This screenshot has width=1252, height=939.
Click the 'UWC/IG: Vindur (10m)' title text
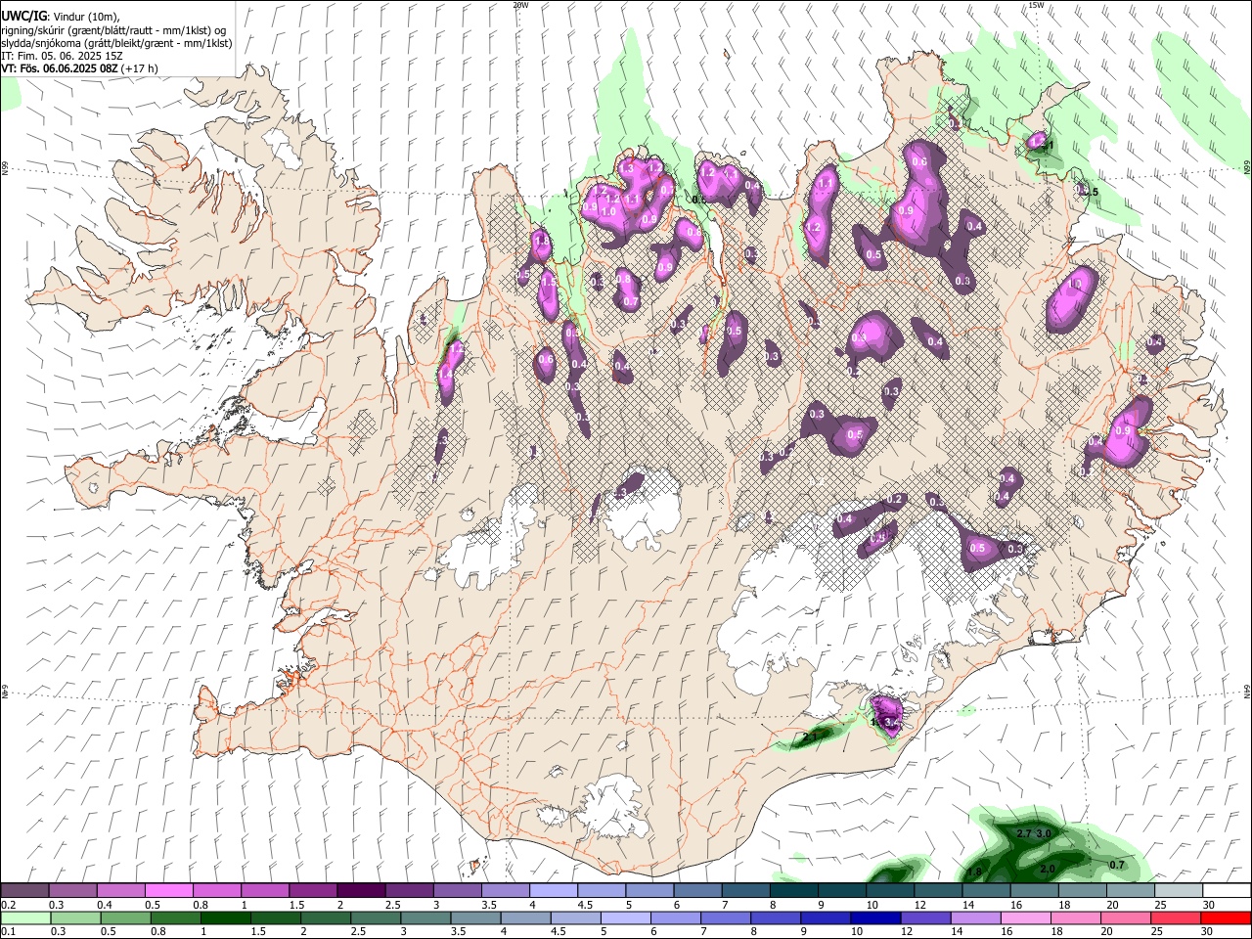pos(60,17)
